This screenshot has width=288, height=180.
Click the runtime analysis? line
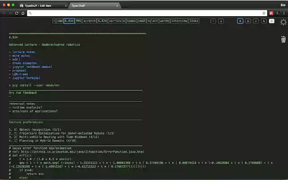pos(25,108)
